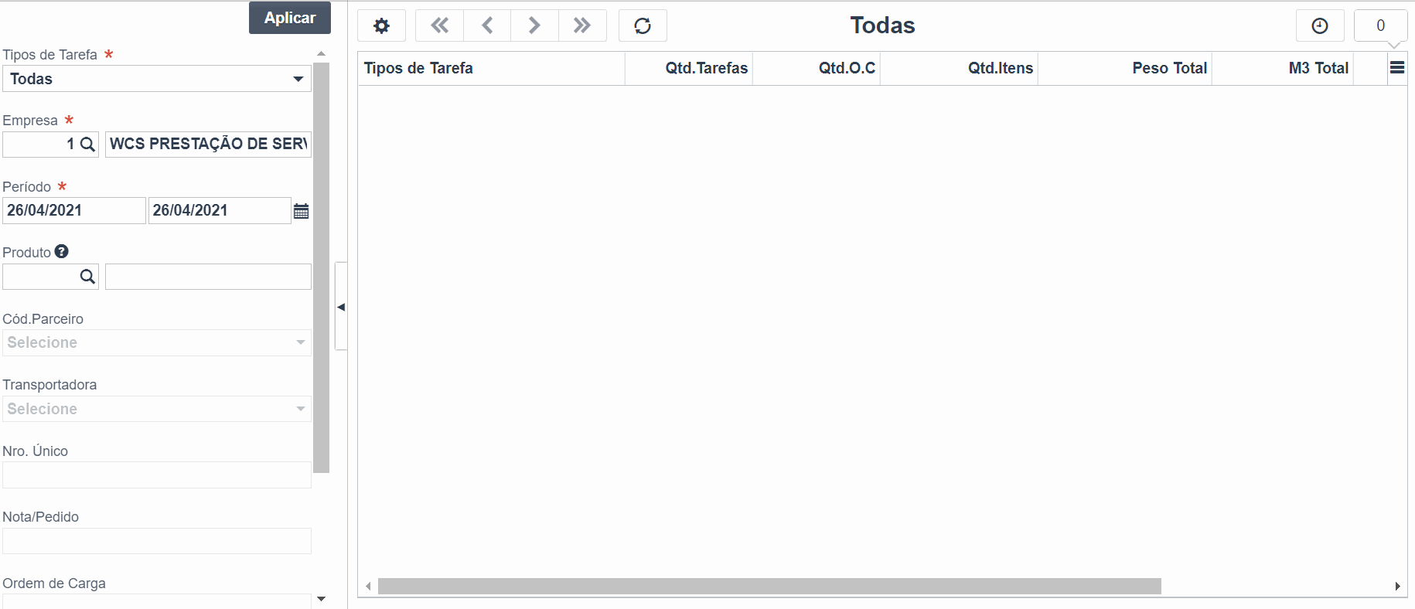Image resolution: width=1415 pixels, height=609 pixels.
Task: Sort by Qtd.Tarefas column header
Action: tap(706, 68)
